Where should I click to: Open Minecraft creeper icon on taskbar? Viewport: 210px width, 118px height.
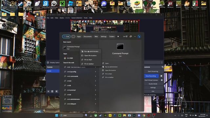coord(120,115)
